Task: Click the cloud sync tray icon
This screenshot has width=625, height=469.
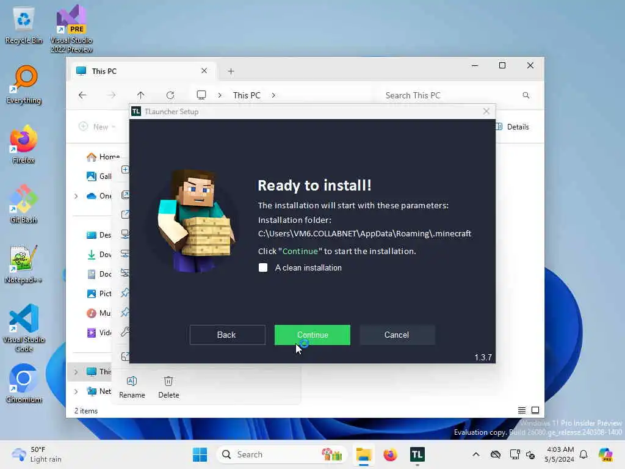Action: click(x=496, y=454)
